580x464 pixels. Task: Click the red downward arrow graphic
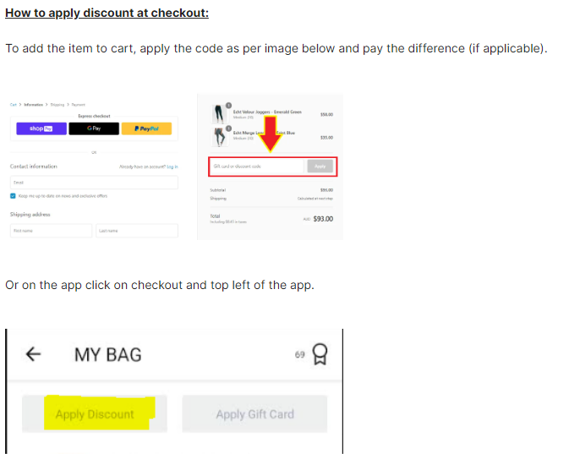point(271,134)
